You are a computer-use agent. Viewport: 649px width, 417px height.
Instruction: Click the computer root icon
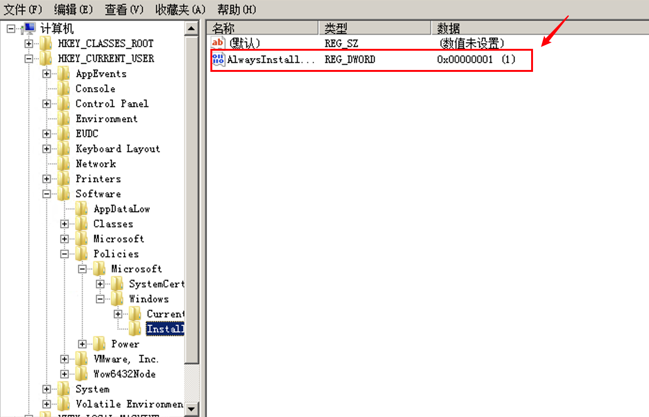coord(29,29)
